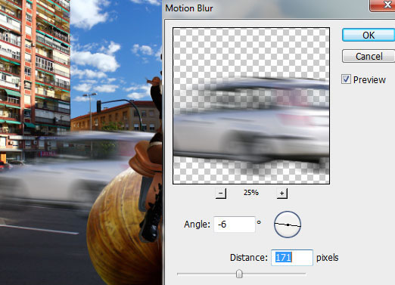
Task: Click the angle direction dial
Action: pos(288,225)
